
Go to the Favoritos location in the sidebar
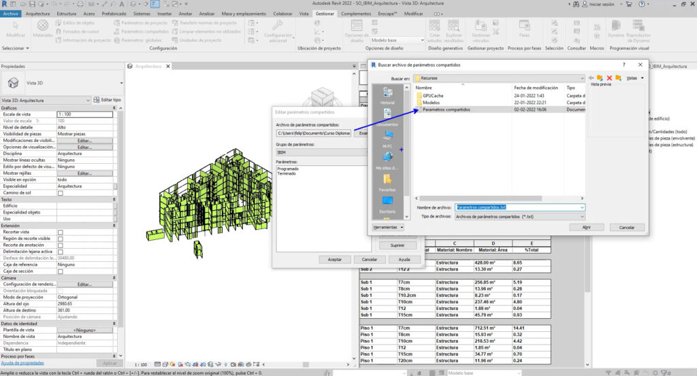coord(387,182)
